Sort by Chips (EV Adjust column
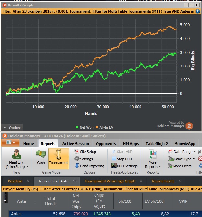Image resolution: width=202 pixels, height=217 pixels. coord(99,201)
